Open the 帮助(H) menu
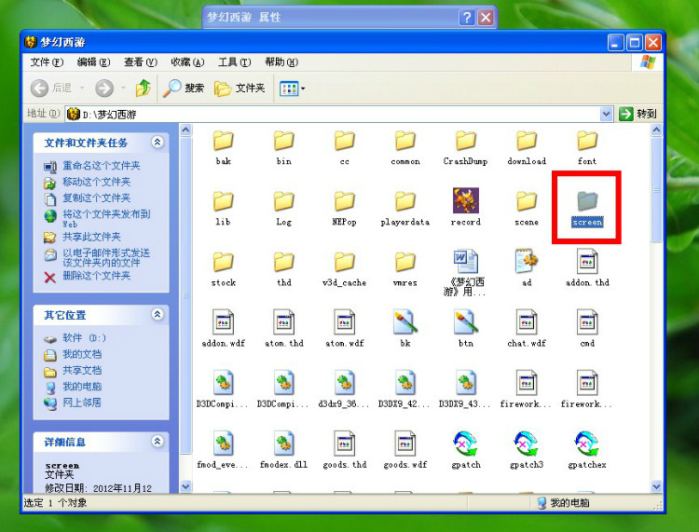The width and height of the screenshot is (699, 532). tap(281, 61)
